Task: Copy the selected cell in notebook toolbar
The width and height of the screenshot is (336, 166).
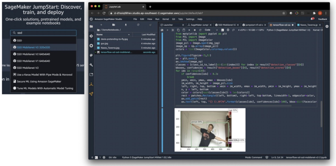Action: 178,30
